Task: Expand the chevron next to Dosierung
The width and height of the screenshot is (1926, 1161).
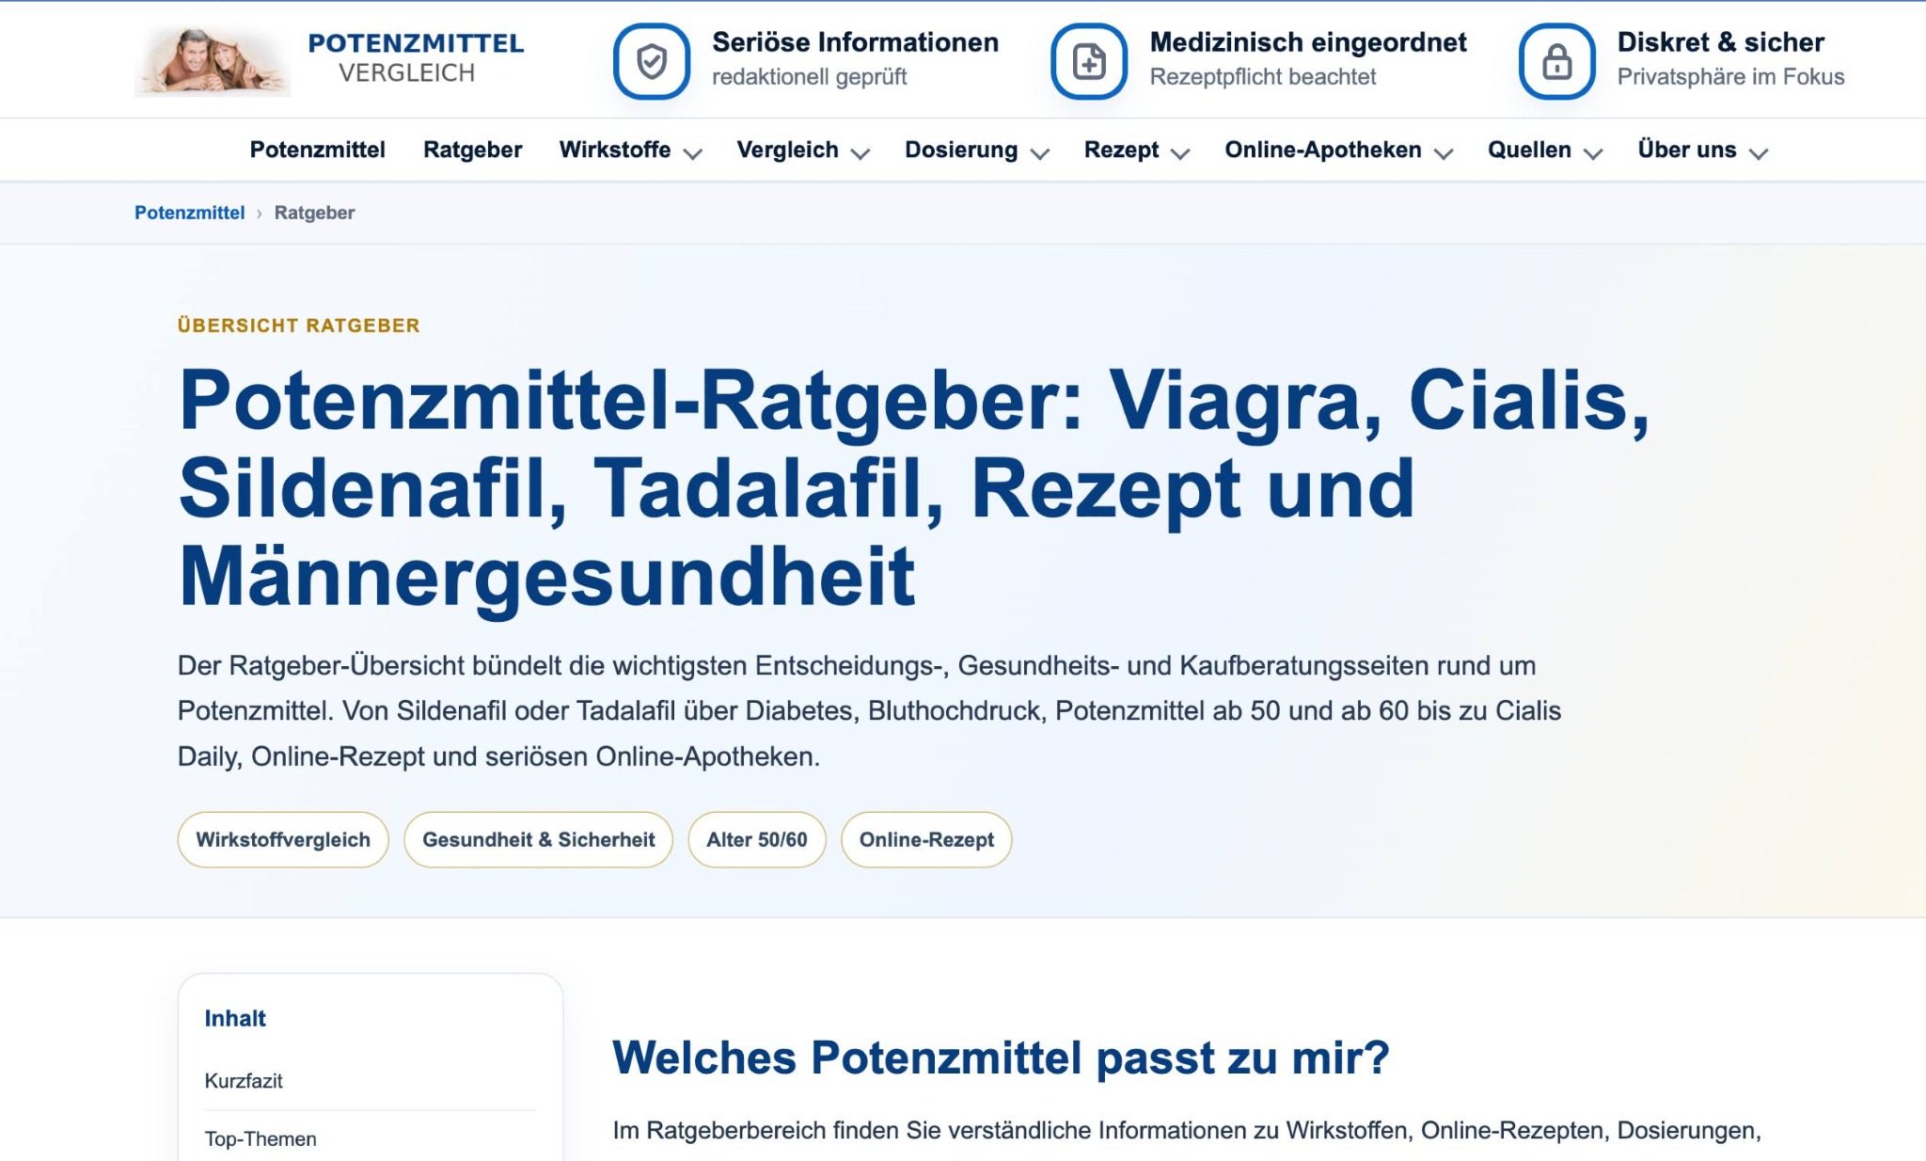Action: coord(1040,154)
